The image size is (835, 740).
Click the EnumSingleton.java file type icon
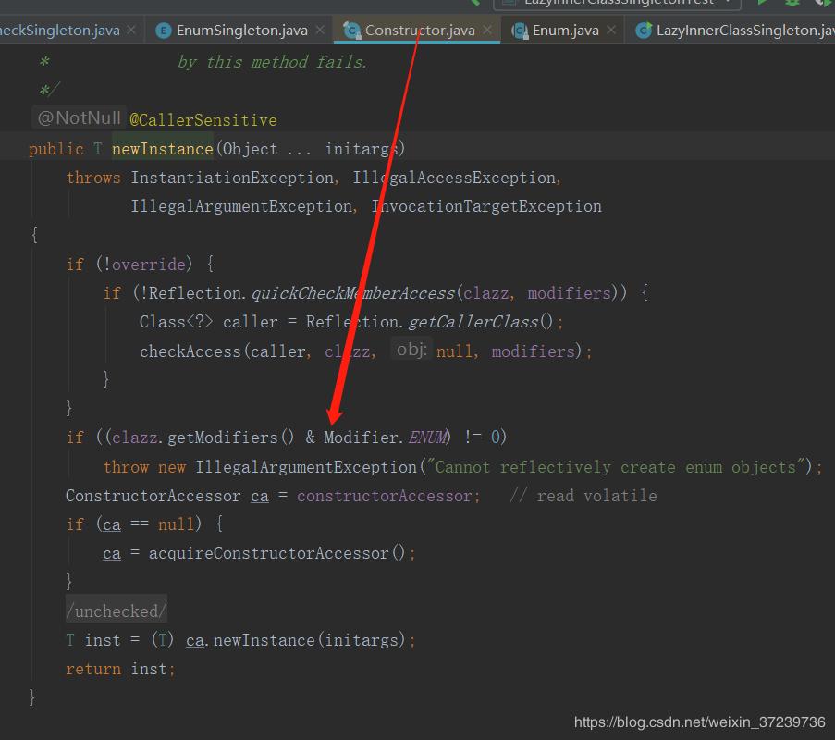[164, 31]
